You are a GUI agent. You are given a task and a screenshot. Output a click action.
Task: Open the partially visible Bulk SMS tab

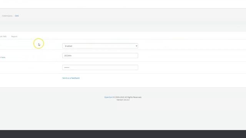[x=3, y=36]
